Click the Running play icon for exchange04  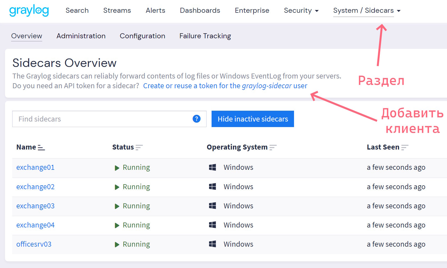click(117, 225)
